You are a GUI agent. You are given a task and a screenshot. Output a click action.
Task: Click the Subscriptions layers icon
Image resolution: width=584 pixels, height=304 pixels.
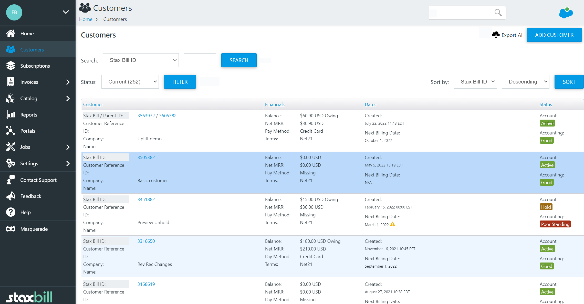[x=11, y=66]
